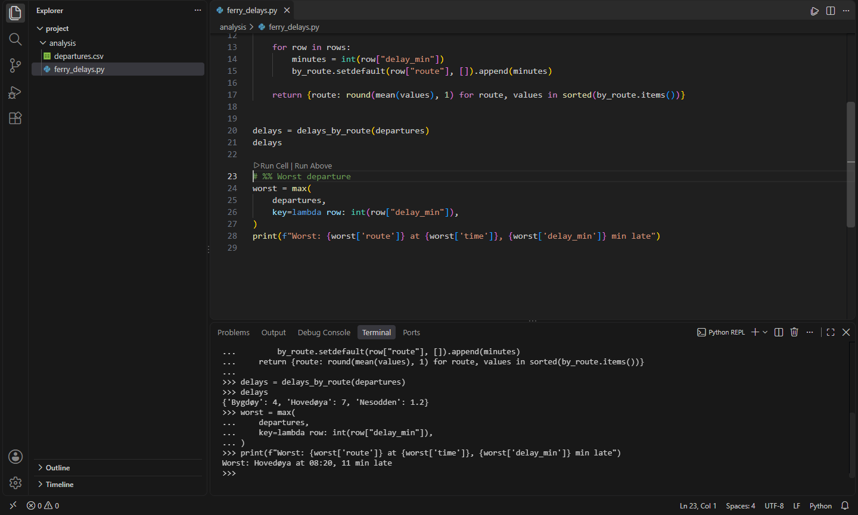Kill the terminal with trash icon
Viewport: 858px width, 515px height.
794,332
